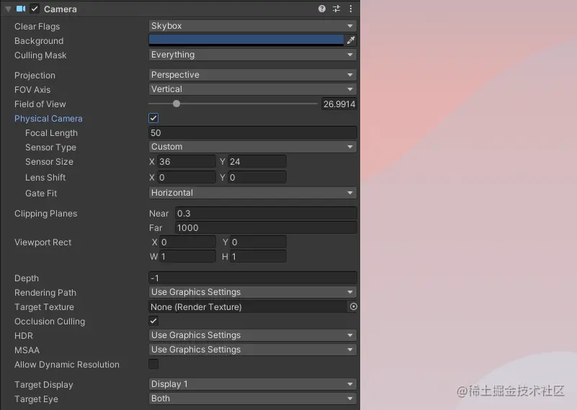Click the Sensor Size Y field
Screen dimensions: 577x410
[x=257, y=162]
